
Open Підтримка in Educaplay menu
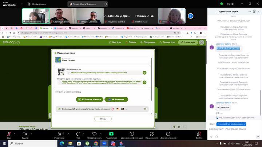pyautogui.click(x=148, y=42)
